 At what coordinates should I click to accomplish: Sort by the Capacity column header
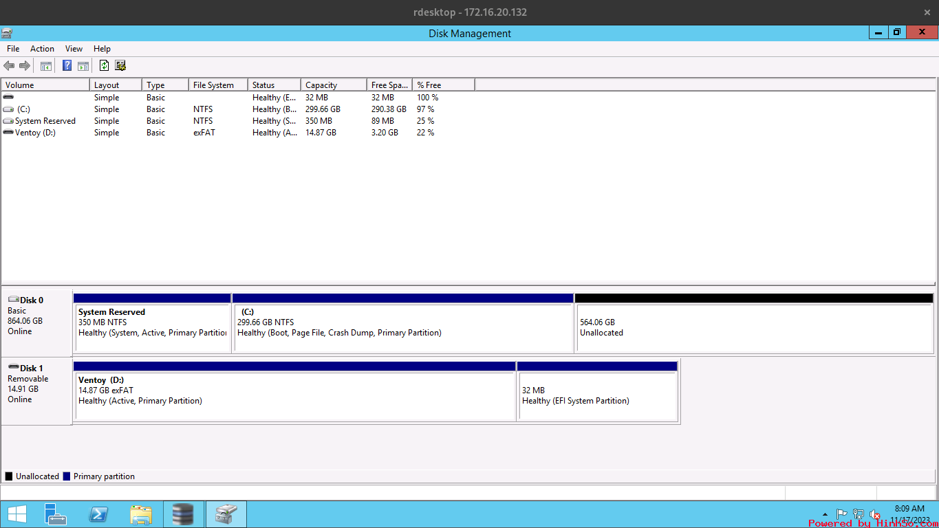(x=334, y=85)
